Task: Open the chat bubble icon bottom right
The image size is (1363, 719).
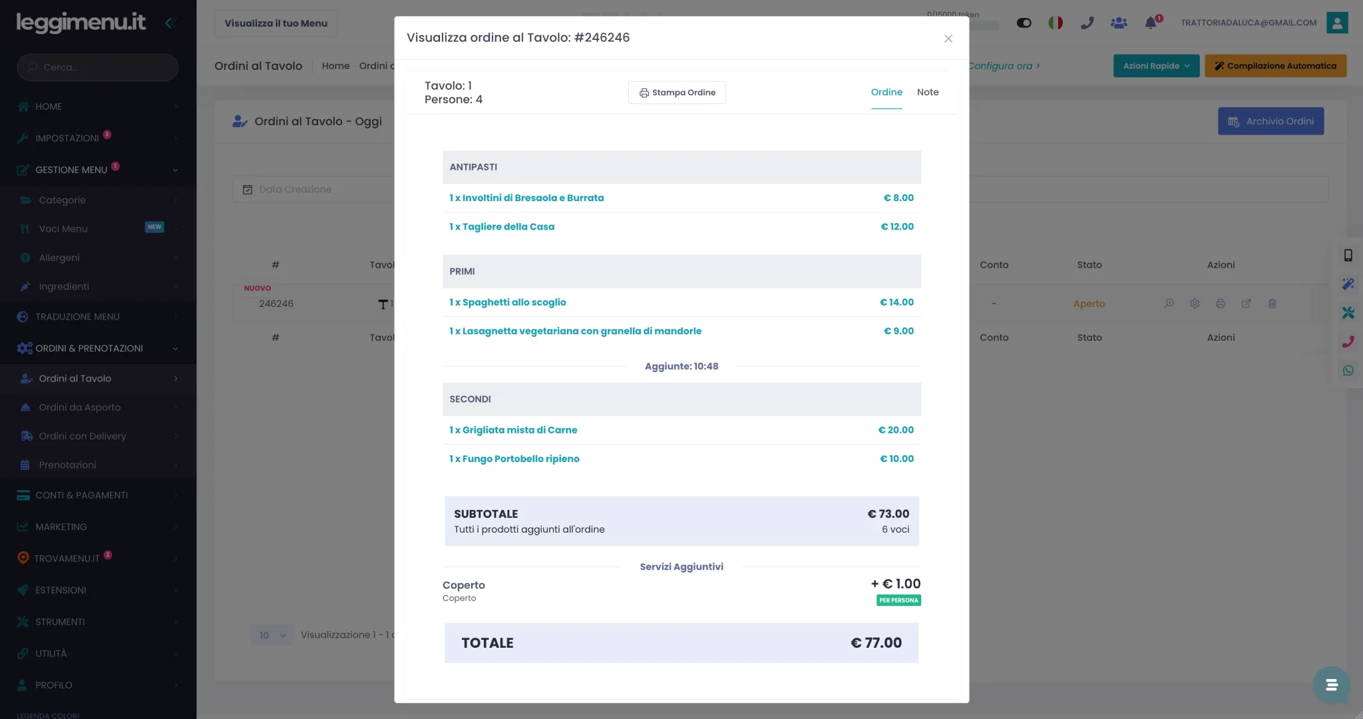Action: tap(1332, 685)
